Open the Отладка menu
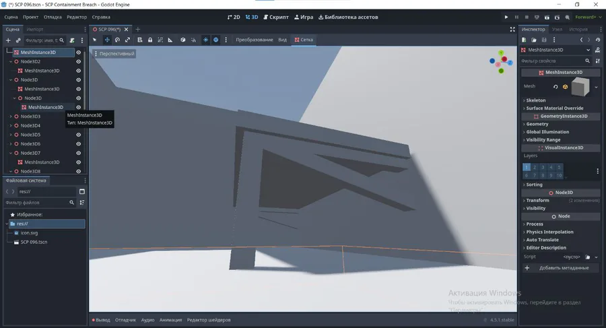606x328 pixels. (x=53, y=17)
